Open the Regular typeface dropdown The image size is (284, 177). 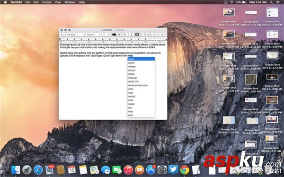tap(93, 35)
